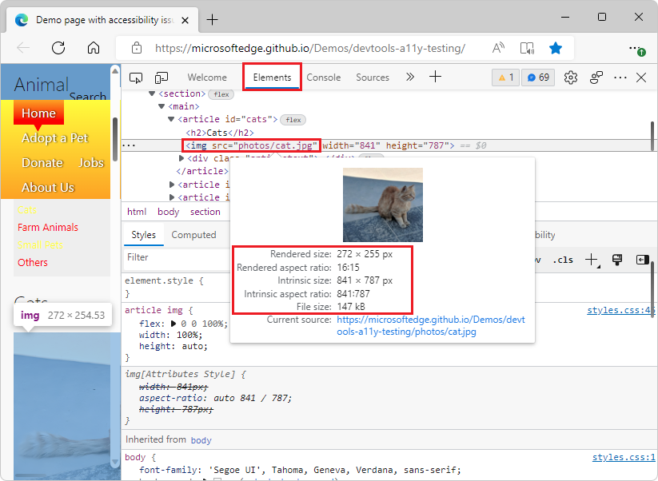
Task: Toggle device emulation mode
Action: pos(161,77)
